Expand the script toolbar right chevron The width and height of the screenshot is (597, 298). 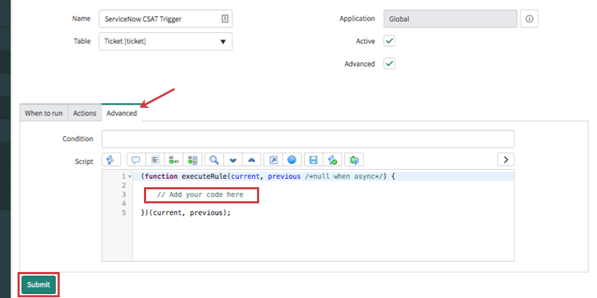(x=506, y=160)
